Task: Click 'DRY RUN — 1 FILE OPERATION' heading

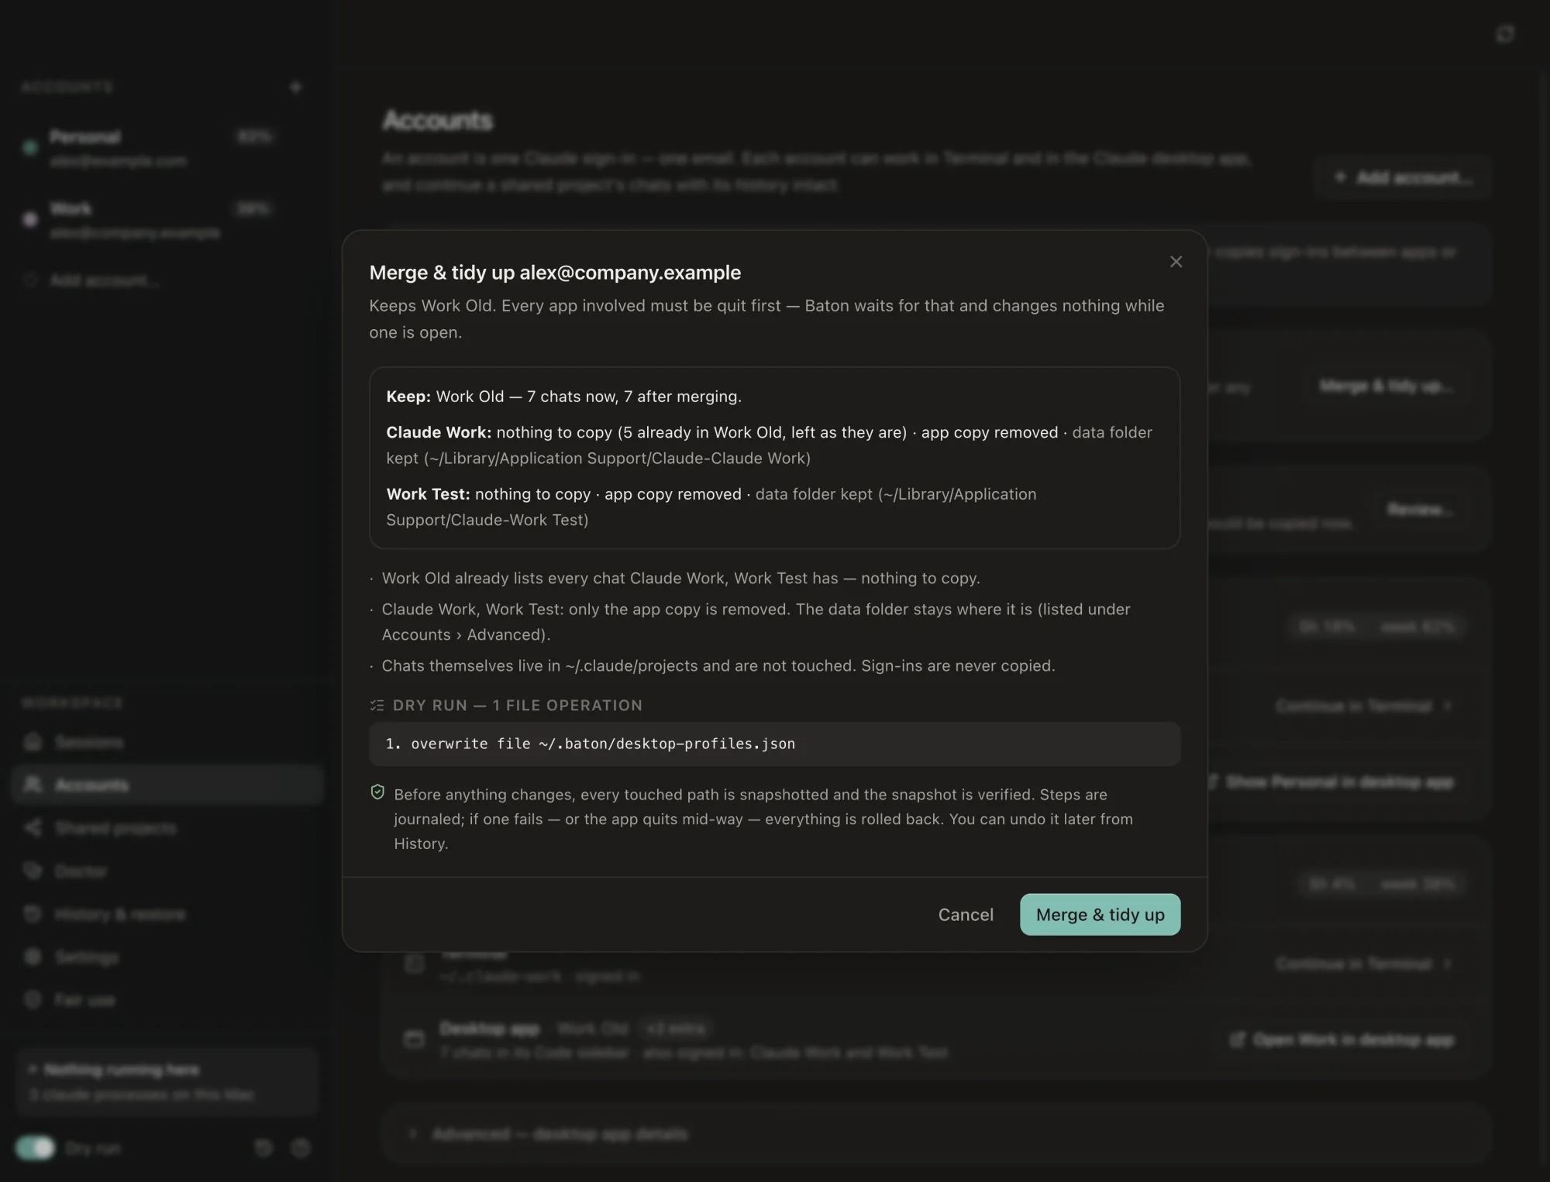Action: click(517, 706)
